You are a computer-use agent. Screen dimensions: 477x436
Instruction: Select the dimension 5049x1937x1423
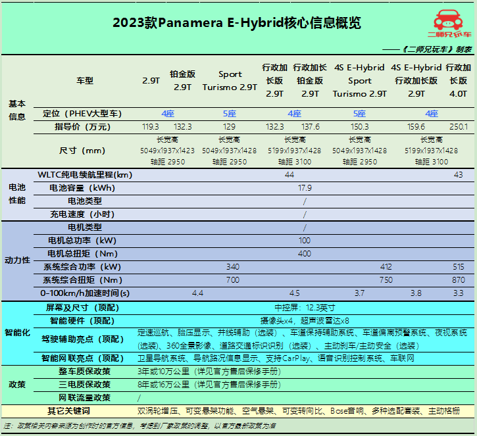167,151
